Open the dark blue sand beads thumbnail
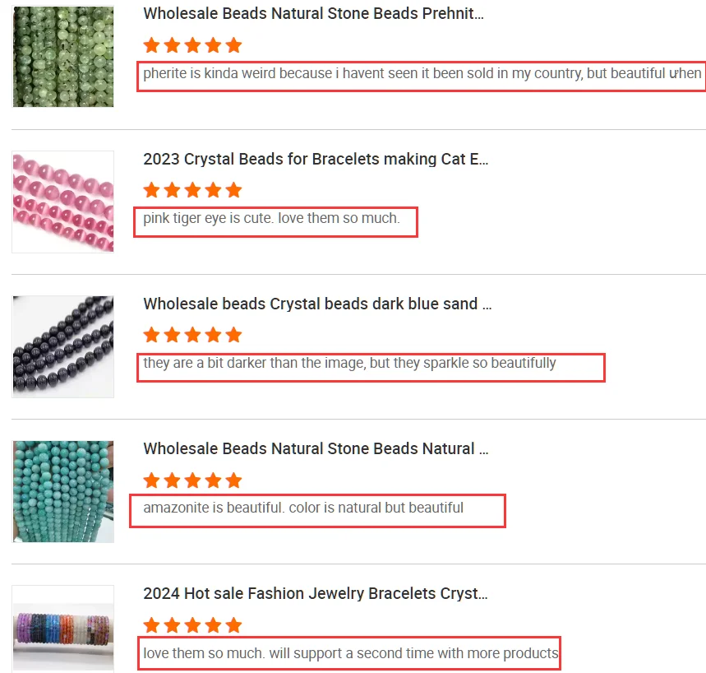The width and height of the screenshot is (706, 673). coord(63,346)
